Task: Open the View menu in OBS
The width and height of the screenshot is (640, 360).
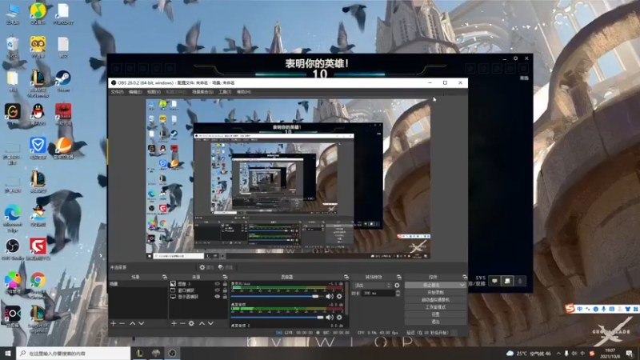Action: tap(154, 92)
